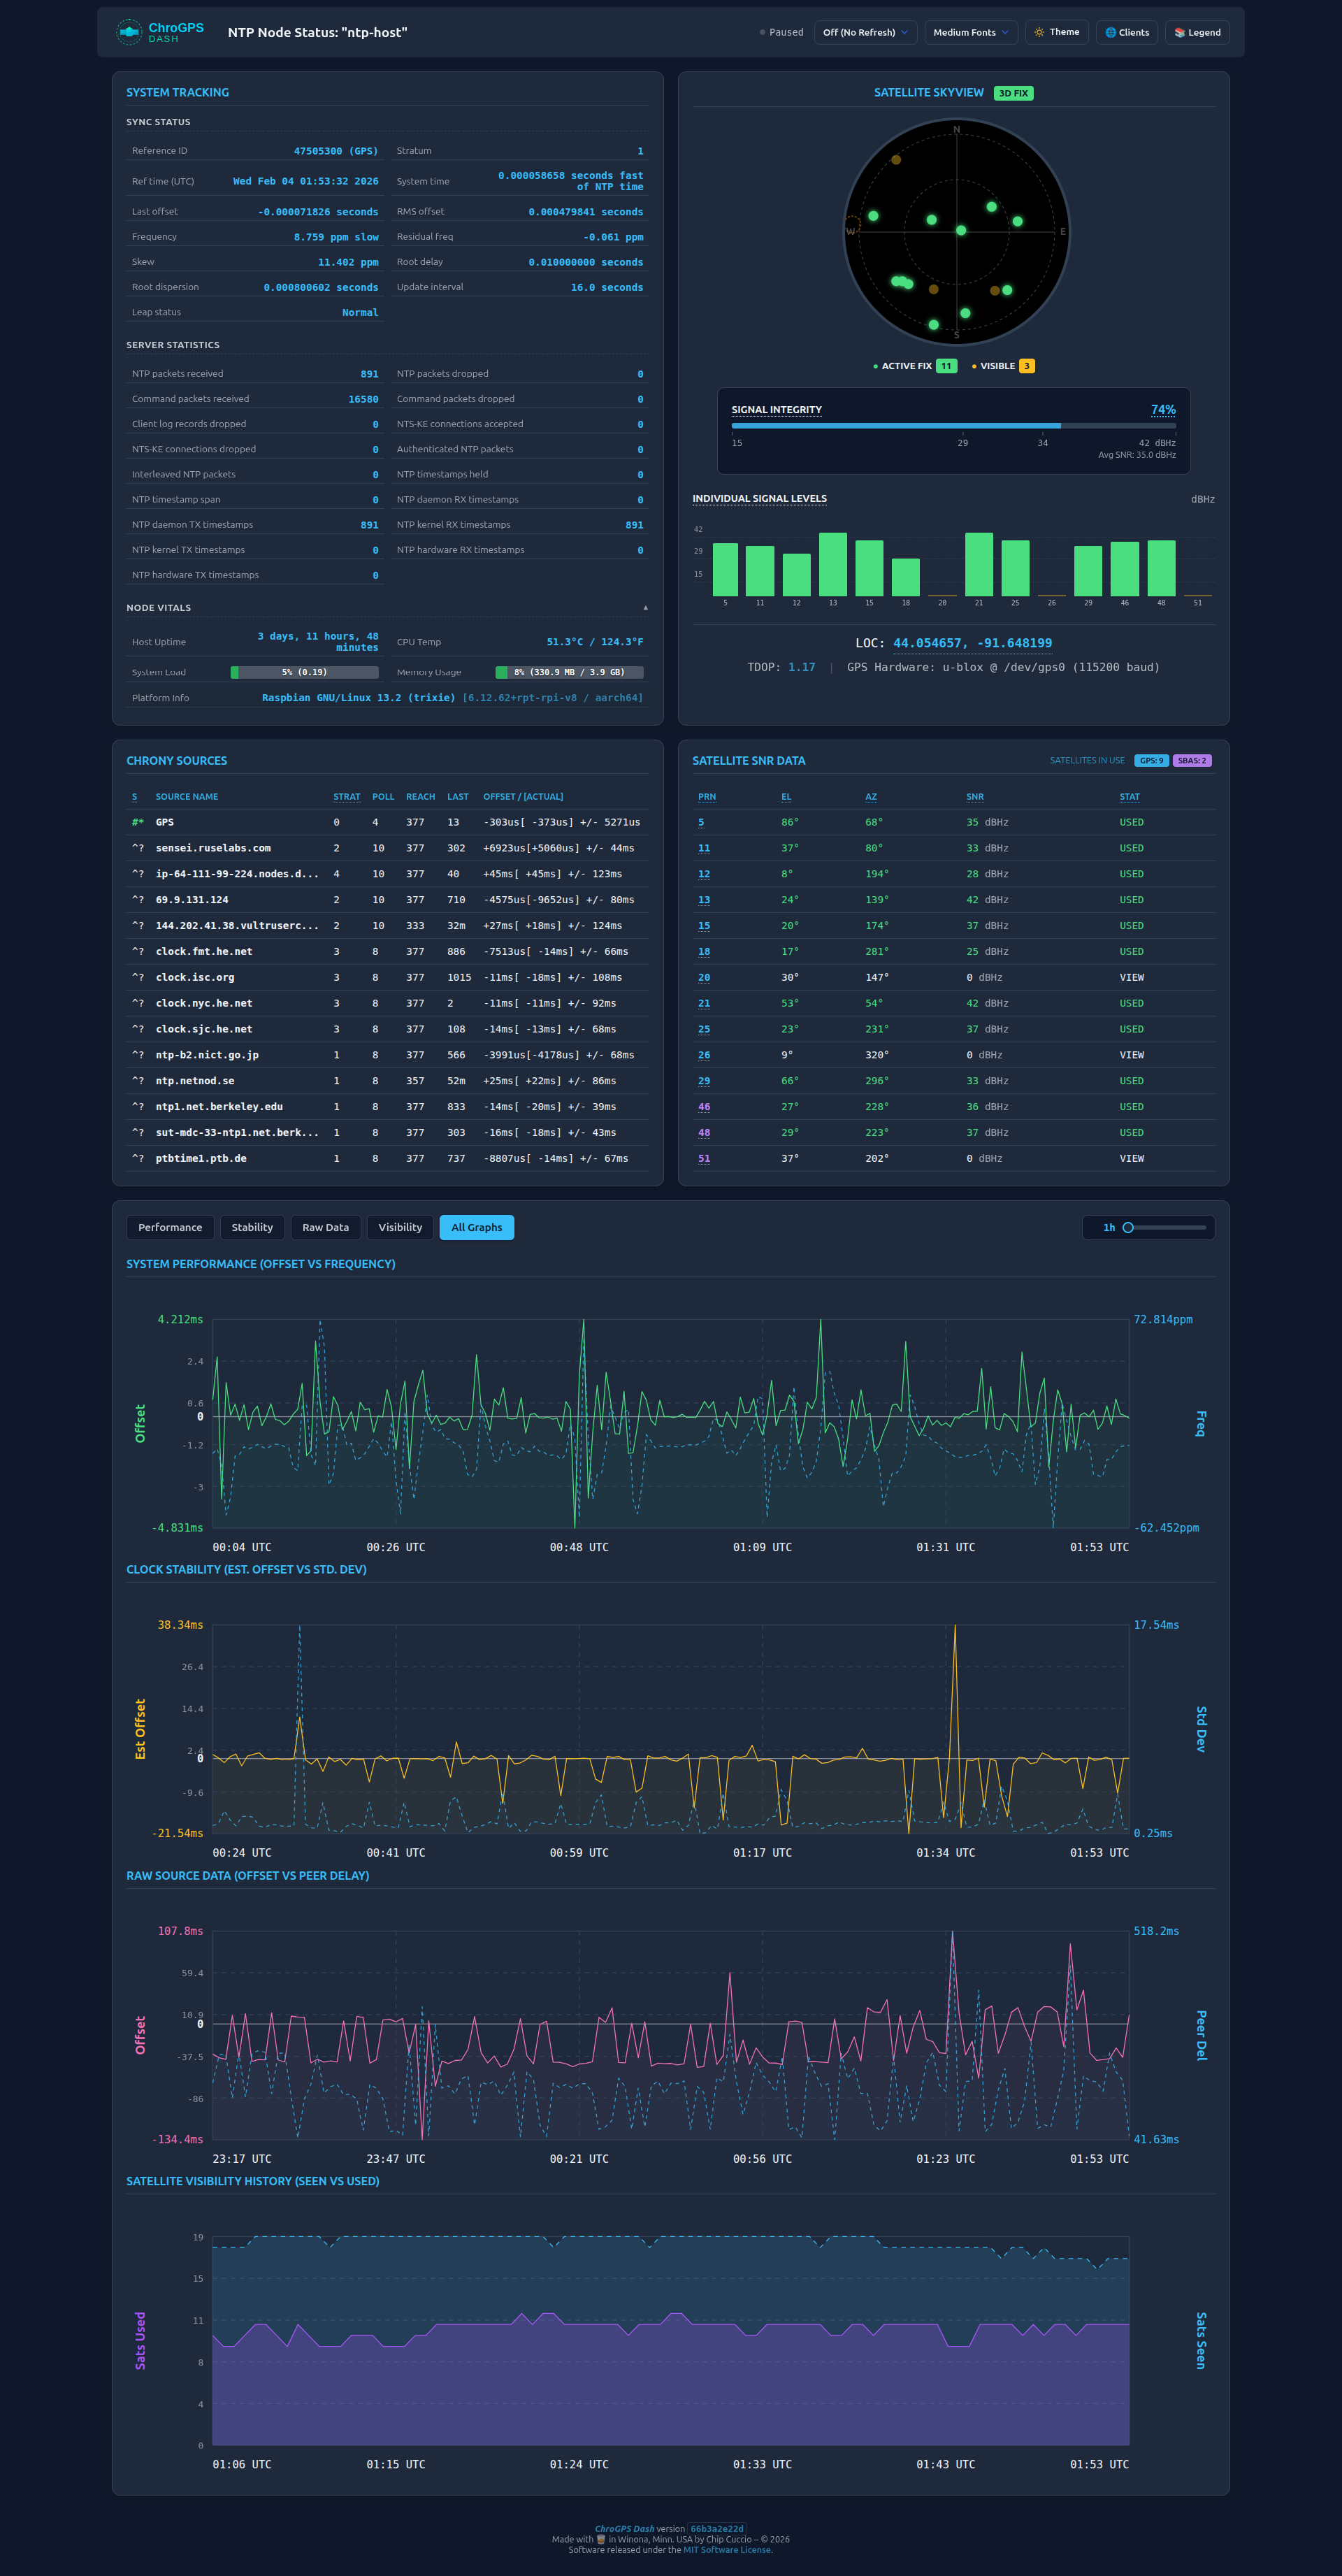
Task: Click the 1h time range slider
Action: tap(1128, 1227)
